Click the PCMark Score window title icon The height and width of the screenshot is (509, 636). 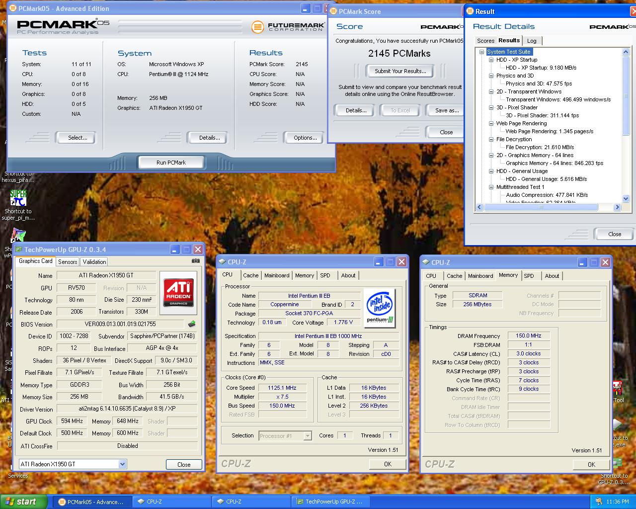334,11
